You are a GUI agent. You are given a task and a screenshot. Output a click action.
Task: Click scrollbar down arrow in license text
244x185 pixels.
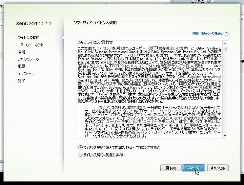point(225,136)
